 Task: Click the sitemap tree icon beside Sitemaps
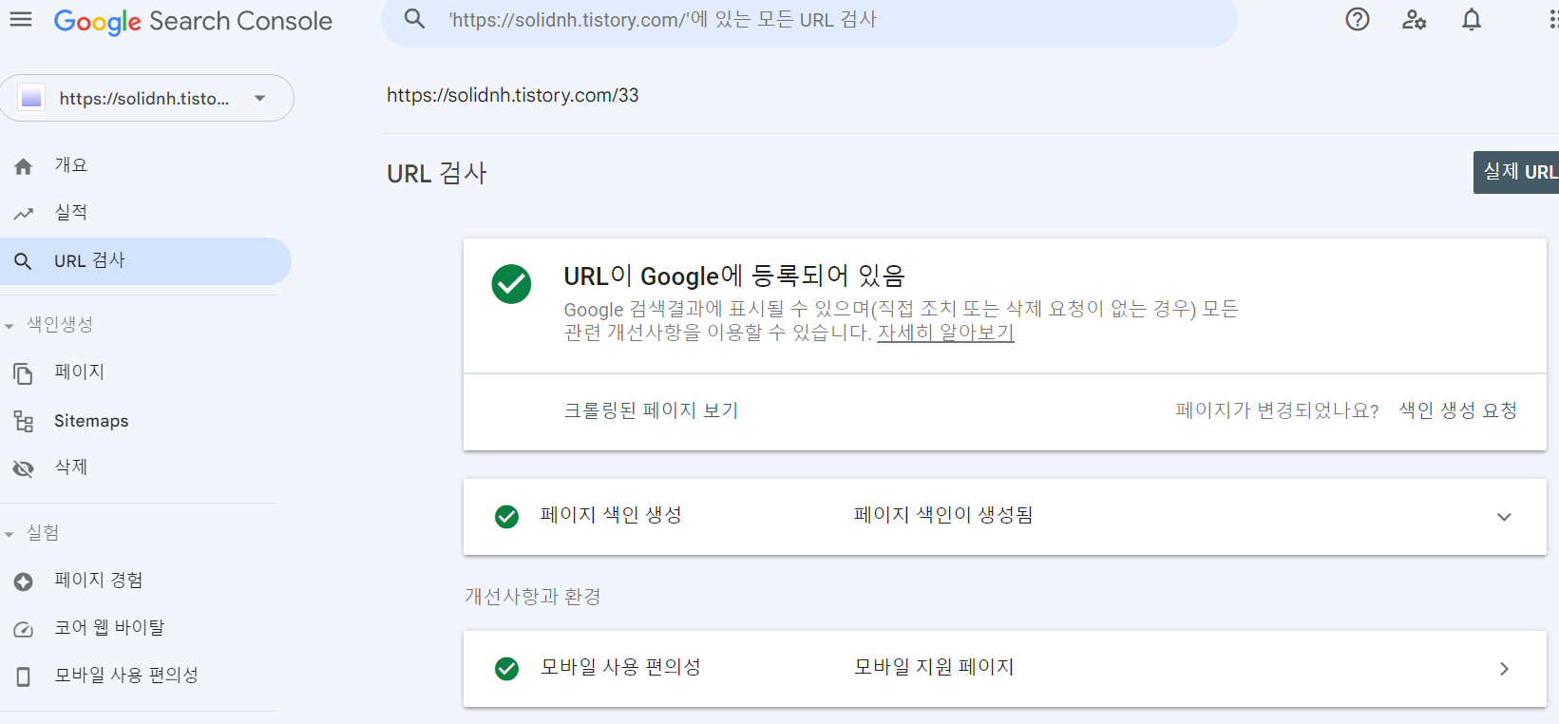click(x=24, y=421)
